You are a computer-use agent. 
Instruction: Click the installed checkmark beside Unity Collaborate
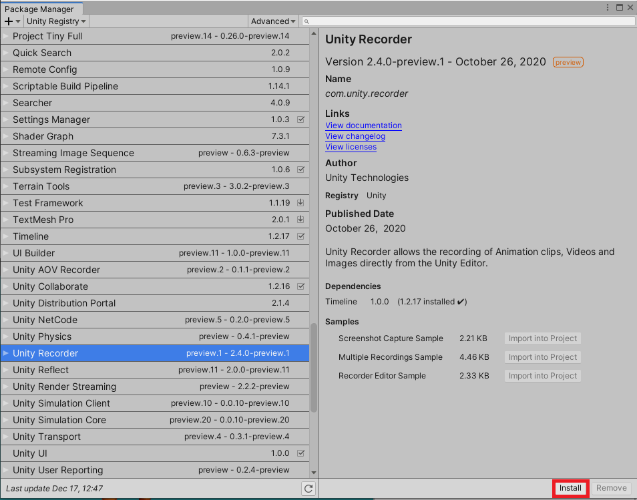point(300,286)
